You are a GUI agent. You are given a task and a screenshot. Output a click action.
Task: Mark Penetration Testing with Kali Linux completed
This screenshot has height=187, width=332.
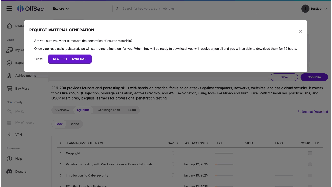click(310, 164)
